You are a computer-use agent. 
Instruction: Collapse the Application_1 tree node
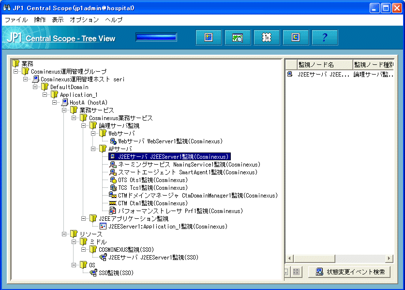[45, 94]
